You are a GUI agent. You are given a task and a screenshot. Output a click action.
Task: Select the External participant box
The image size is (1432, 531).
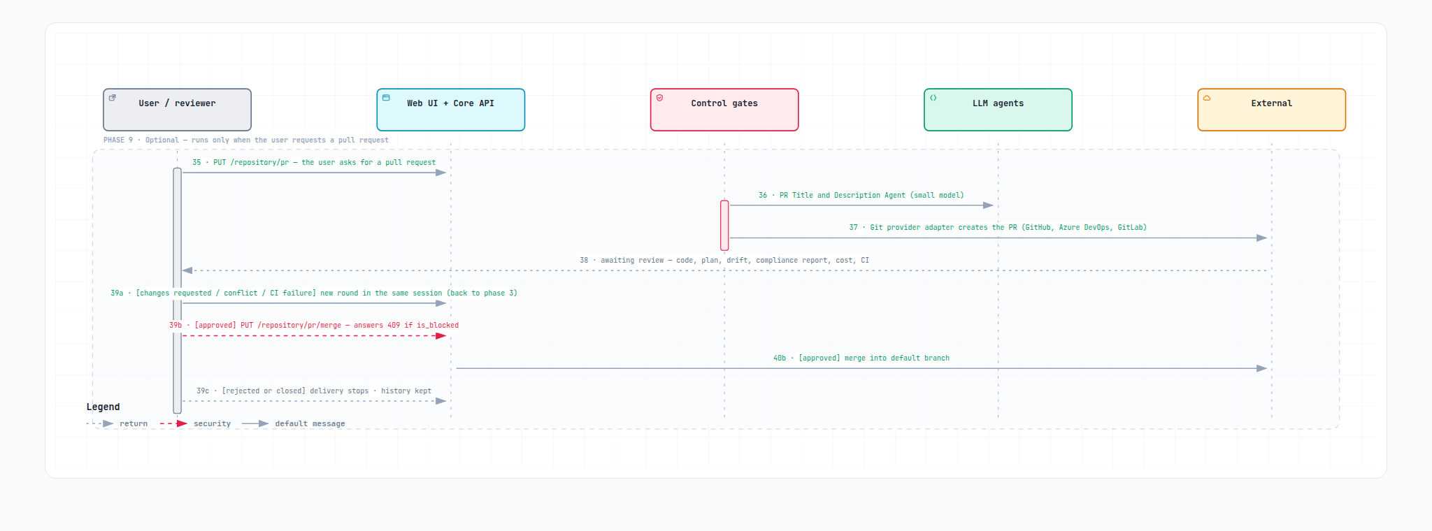point(1271,110)
